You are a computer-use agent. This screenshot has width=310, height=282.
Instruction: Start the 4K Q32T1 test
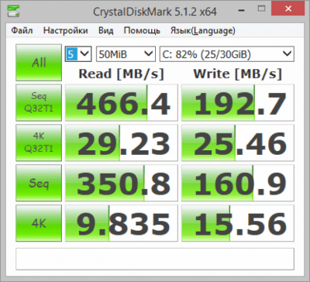tap(39, 143)
